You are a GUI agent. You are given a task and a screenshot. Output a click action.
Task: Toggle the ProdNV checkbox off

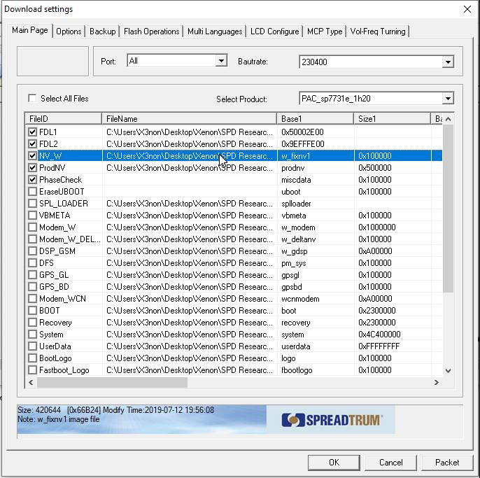pos(32,168)
